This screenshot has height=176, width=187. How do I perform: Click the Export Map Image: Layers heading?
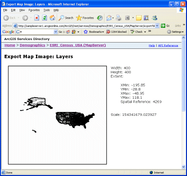point(39,57)
